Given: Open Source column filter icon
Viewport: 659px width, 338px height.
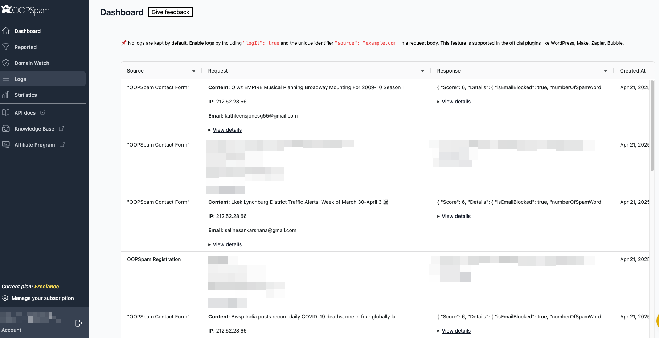Looking at the screenshot, I should coord(194,70).
